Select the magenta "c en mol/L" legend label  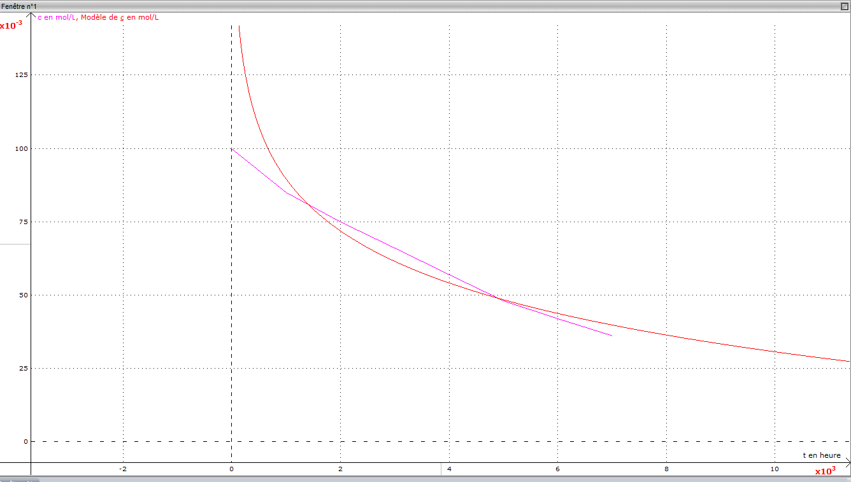tap(56, 17)
